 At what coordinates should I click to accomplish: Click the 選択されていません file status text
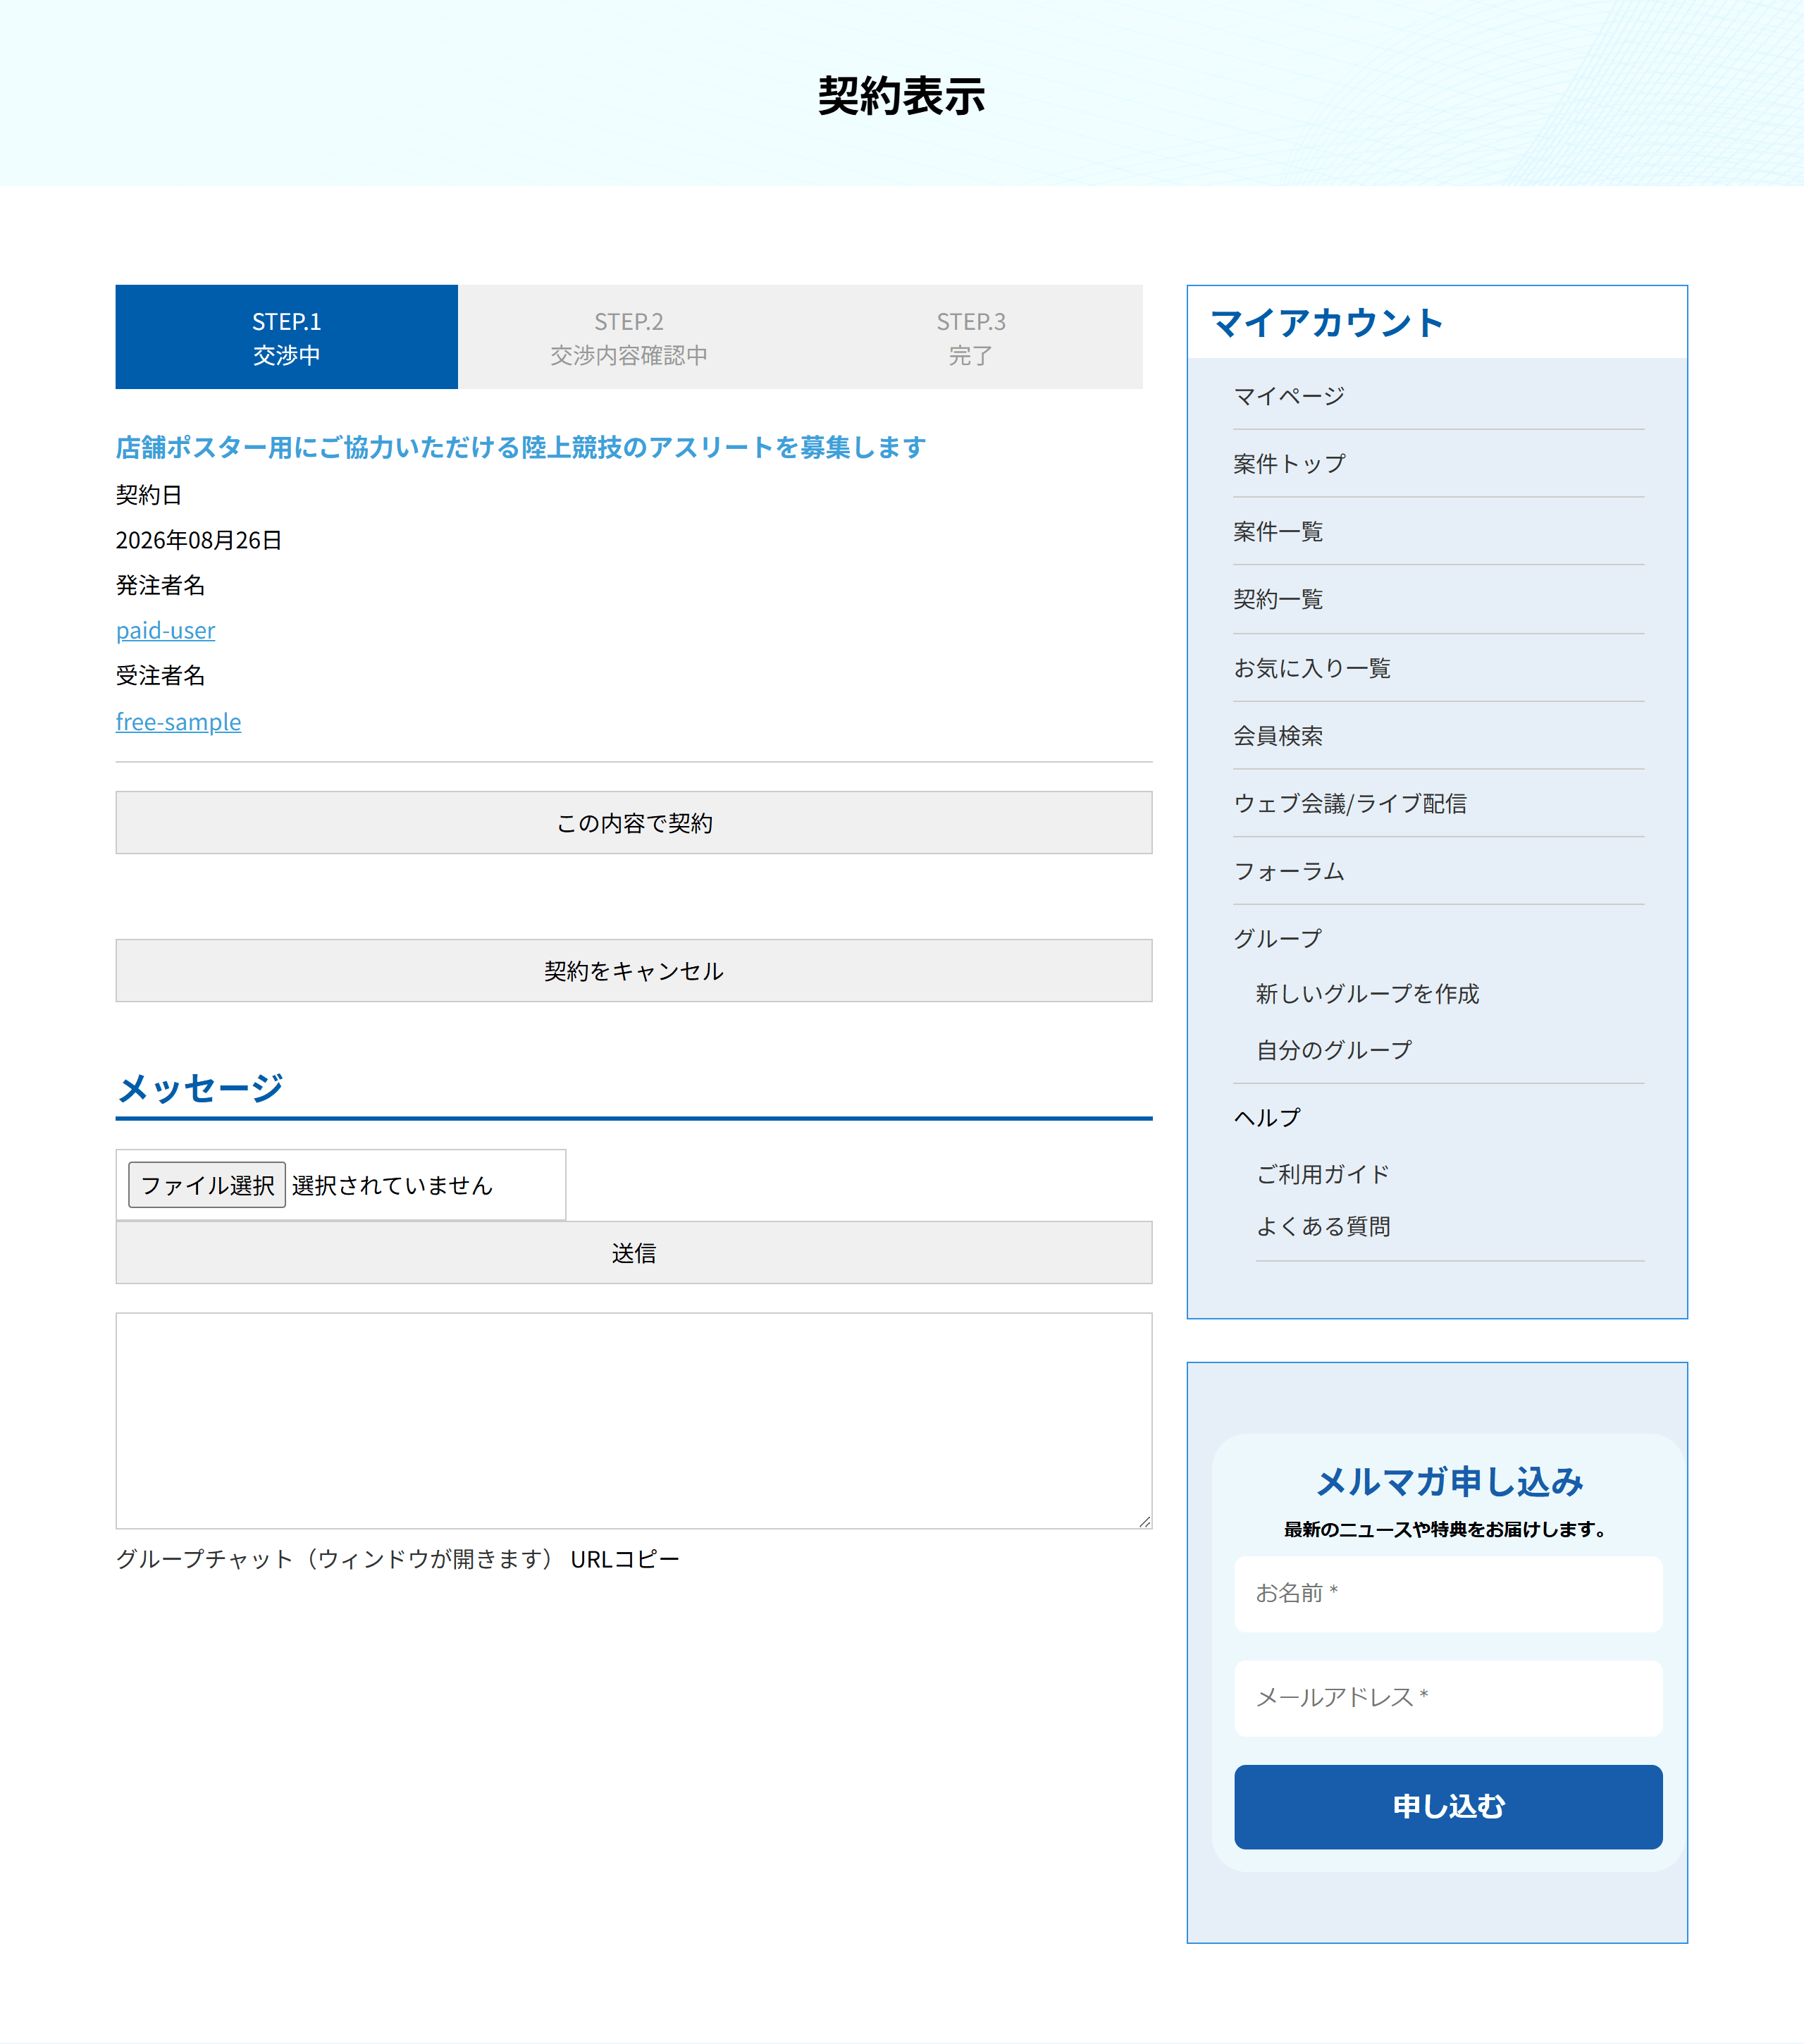tap(392, 1185)
